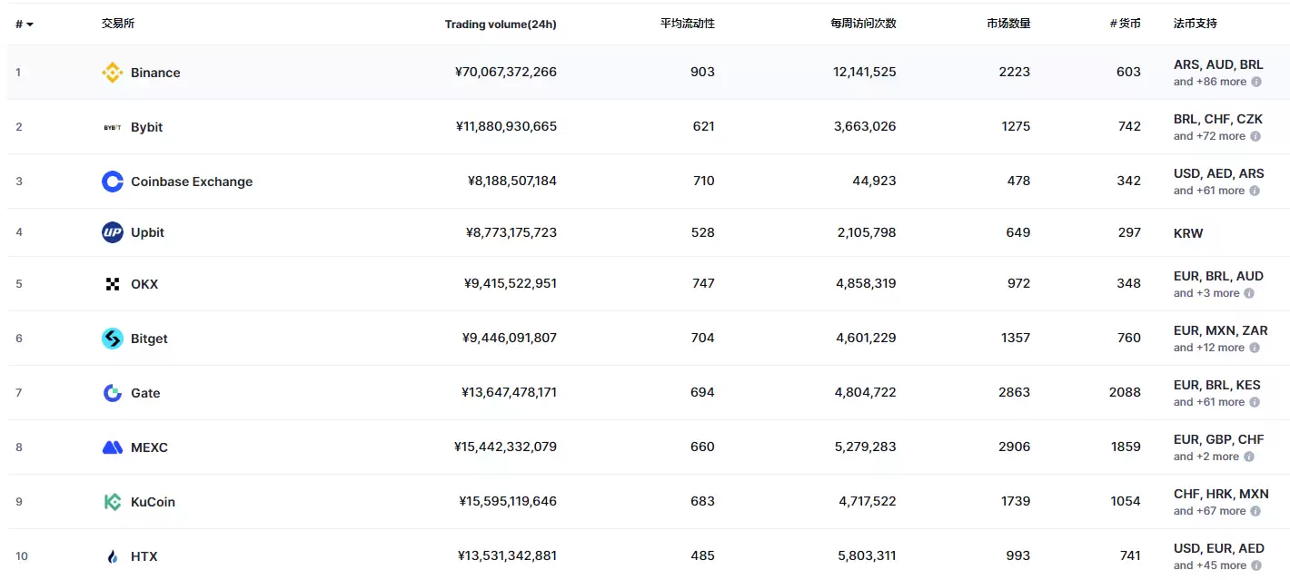The width and height of the screenshot is (1290, 580).
Task: Click info icon beside OKX's +3 more
Action: (x=1249, y=293)
